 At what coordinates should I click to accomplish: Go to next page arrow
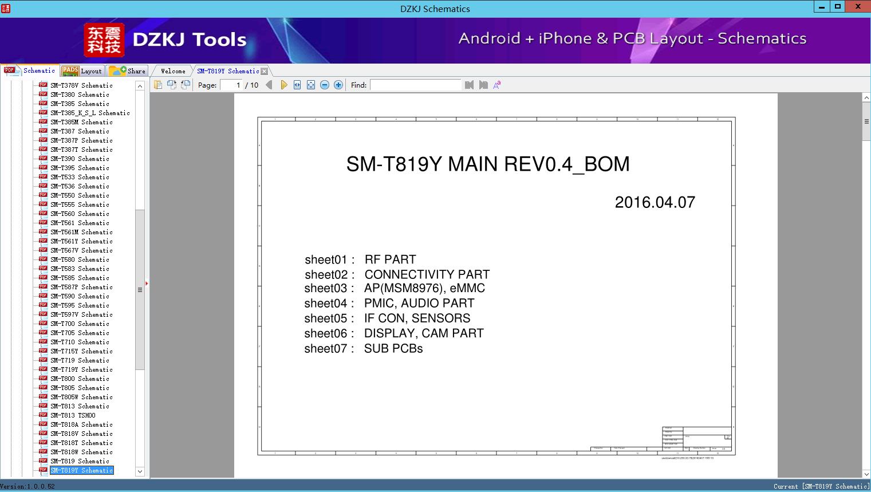point(283,85)
